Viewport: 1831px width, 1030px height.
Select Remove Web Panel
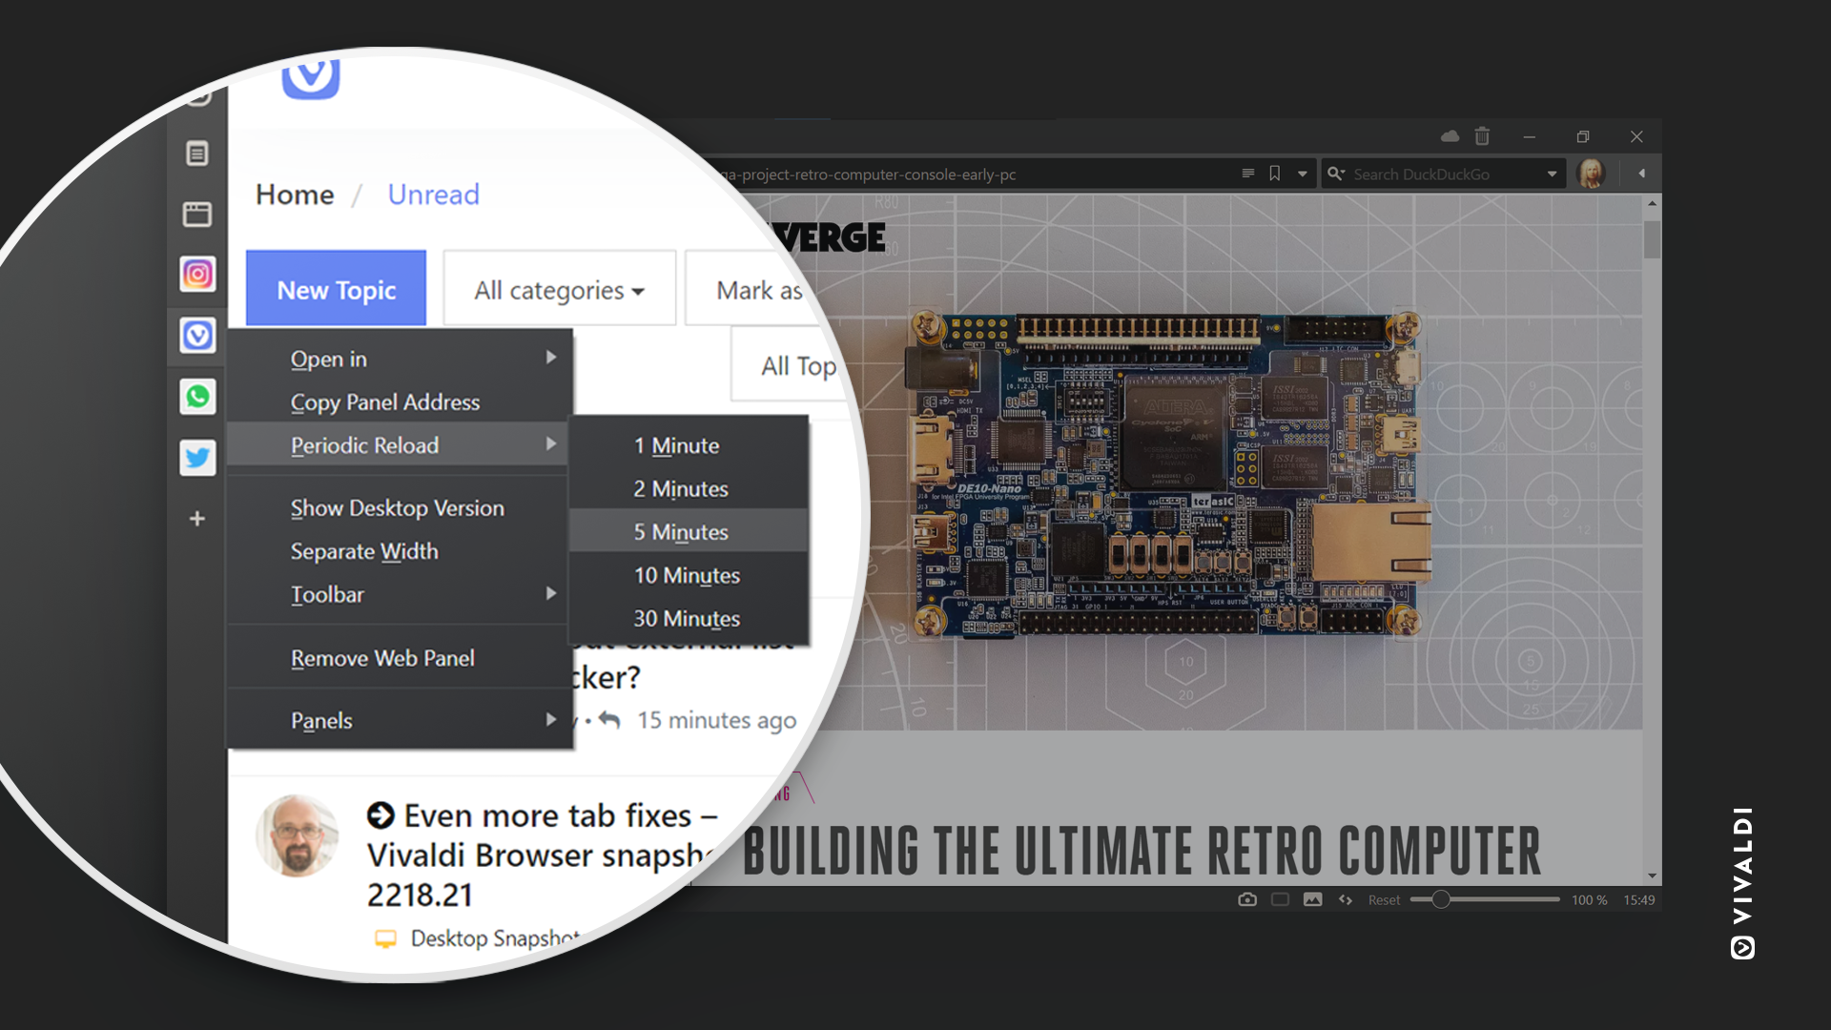pos(401,657)
